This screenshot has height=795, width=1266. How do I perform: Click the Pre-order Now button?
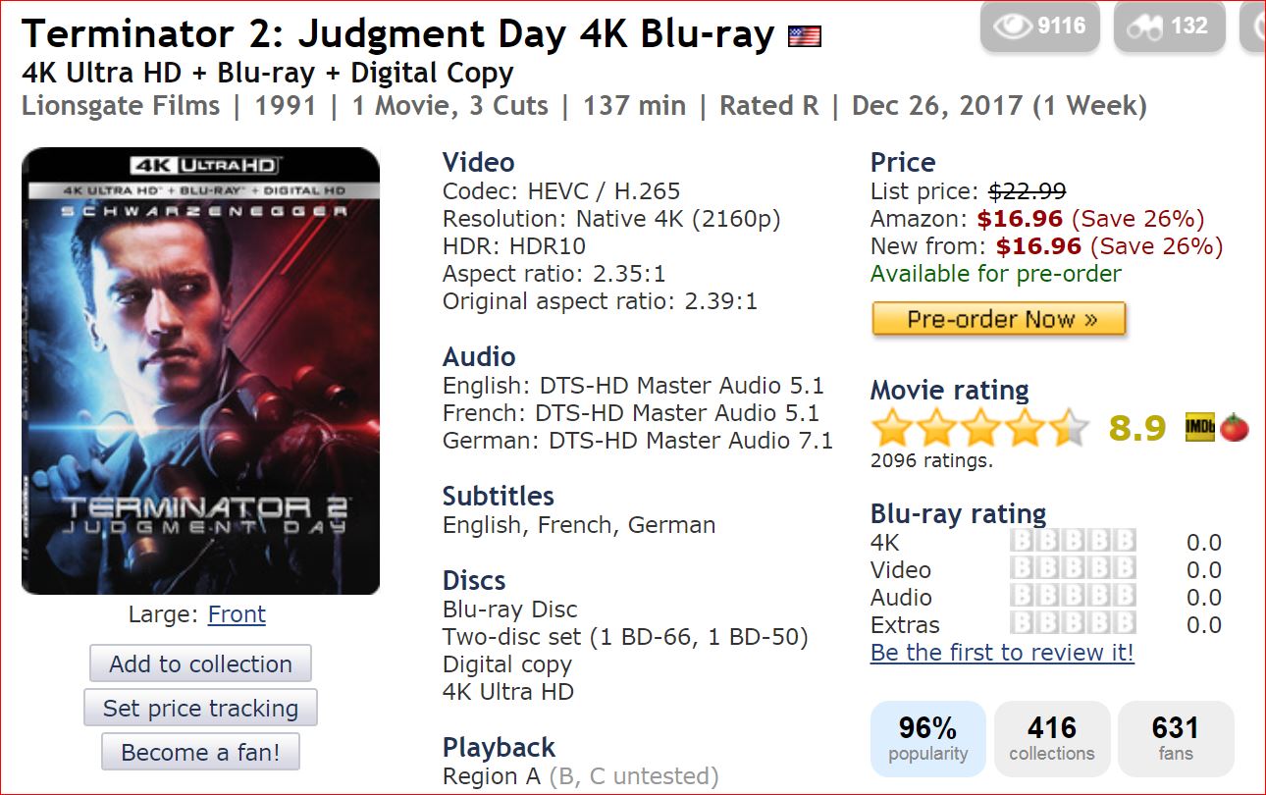998,319
